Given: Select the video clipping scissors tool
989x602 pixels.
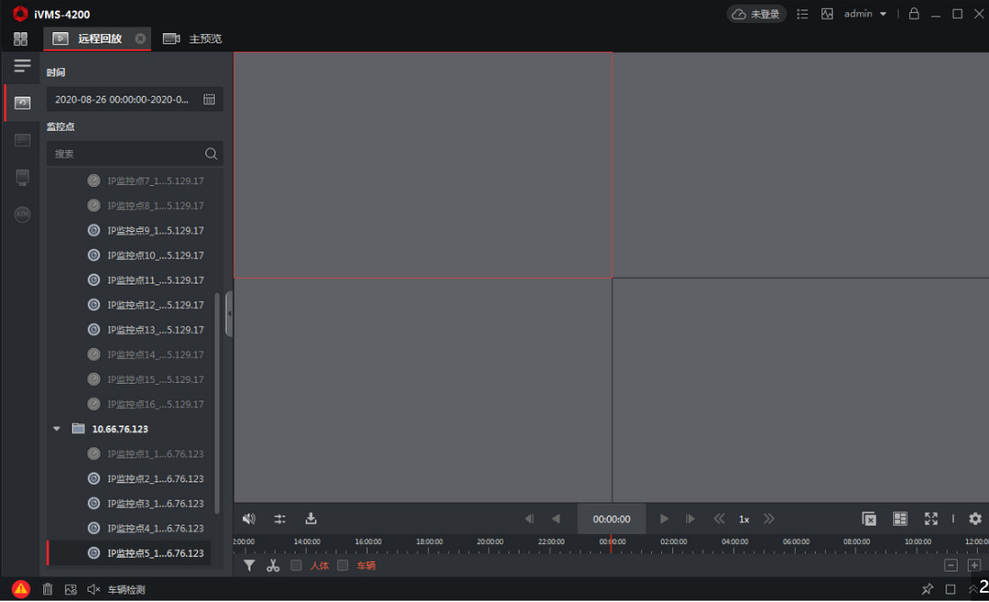Looking at the screenshot, I should (273, 565).
